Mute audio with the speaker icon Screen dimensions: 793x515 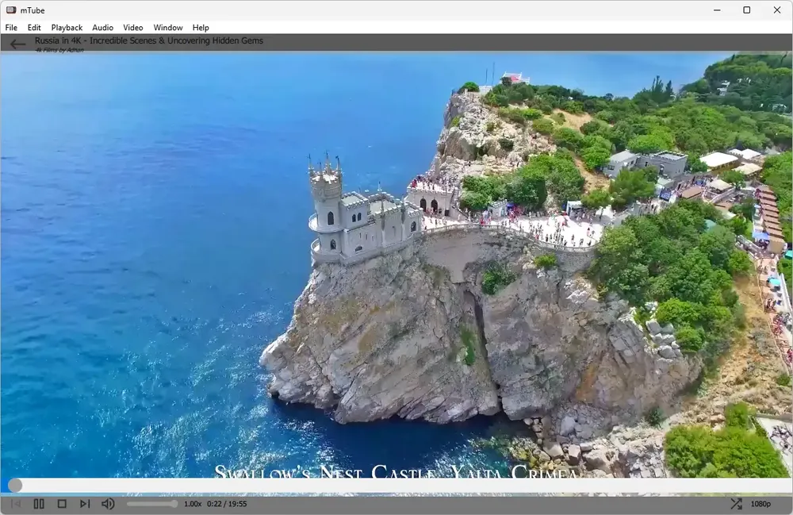[108, 504]
